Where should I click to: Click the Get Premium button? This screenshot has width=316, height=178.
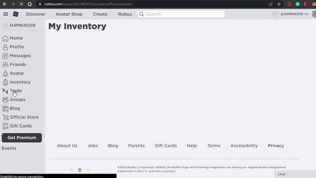(x=22, y=137)
